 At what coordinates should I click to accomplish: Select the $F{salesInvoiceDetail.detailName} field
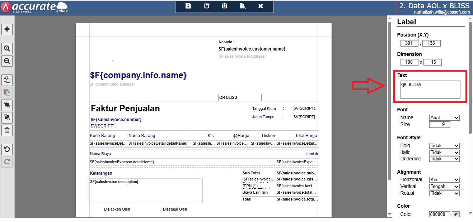click(x=158, y=143)
